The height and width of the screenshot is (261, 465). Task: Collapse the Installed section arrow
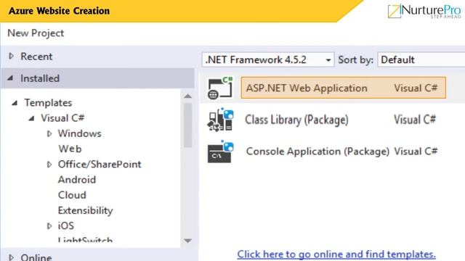click(x=10, y=78)
